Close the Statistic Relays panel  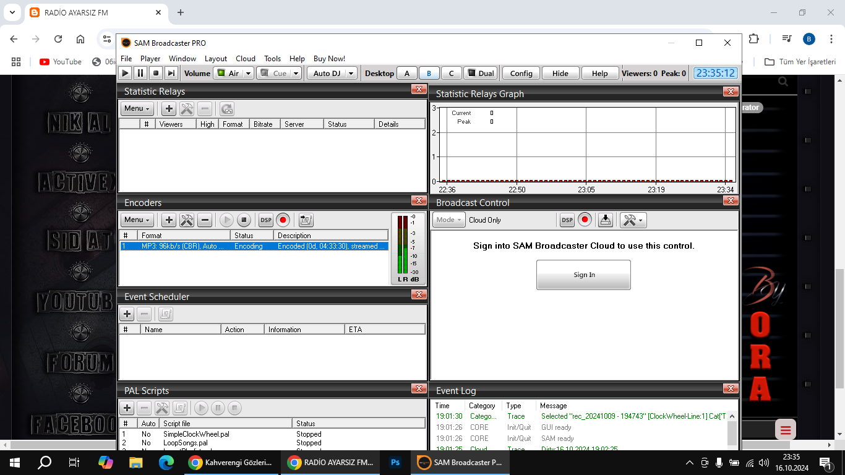[x=419, y=90]
